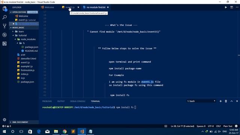Change encoding UTF-8 in status bar
This screenshot has width=240, height=135.
[x=211, y=126]
